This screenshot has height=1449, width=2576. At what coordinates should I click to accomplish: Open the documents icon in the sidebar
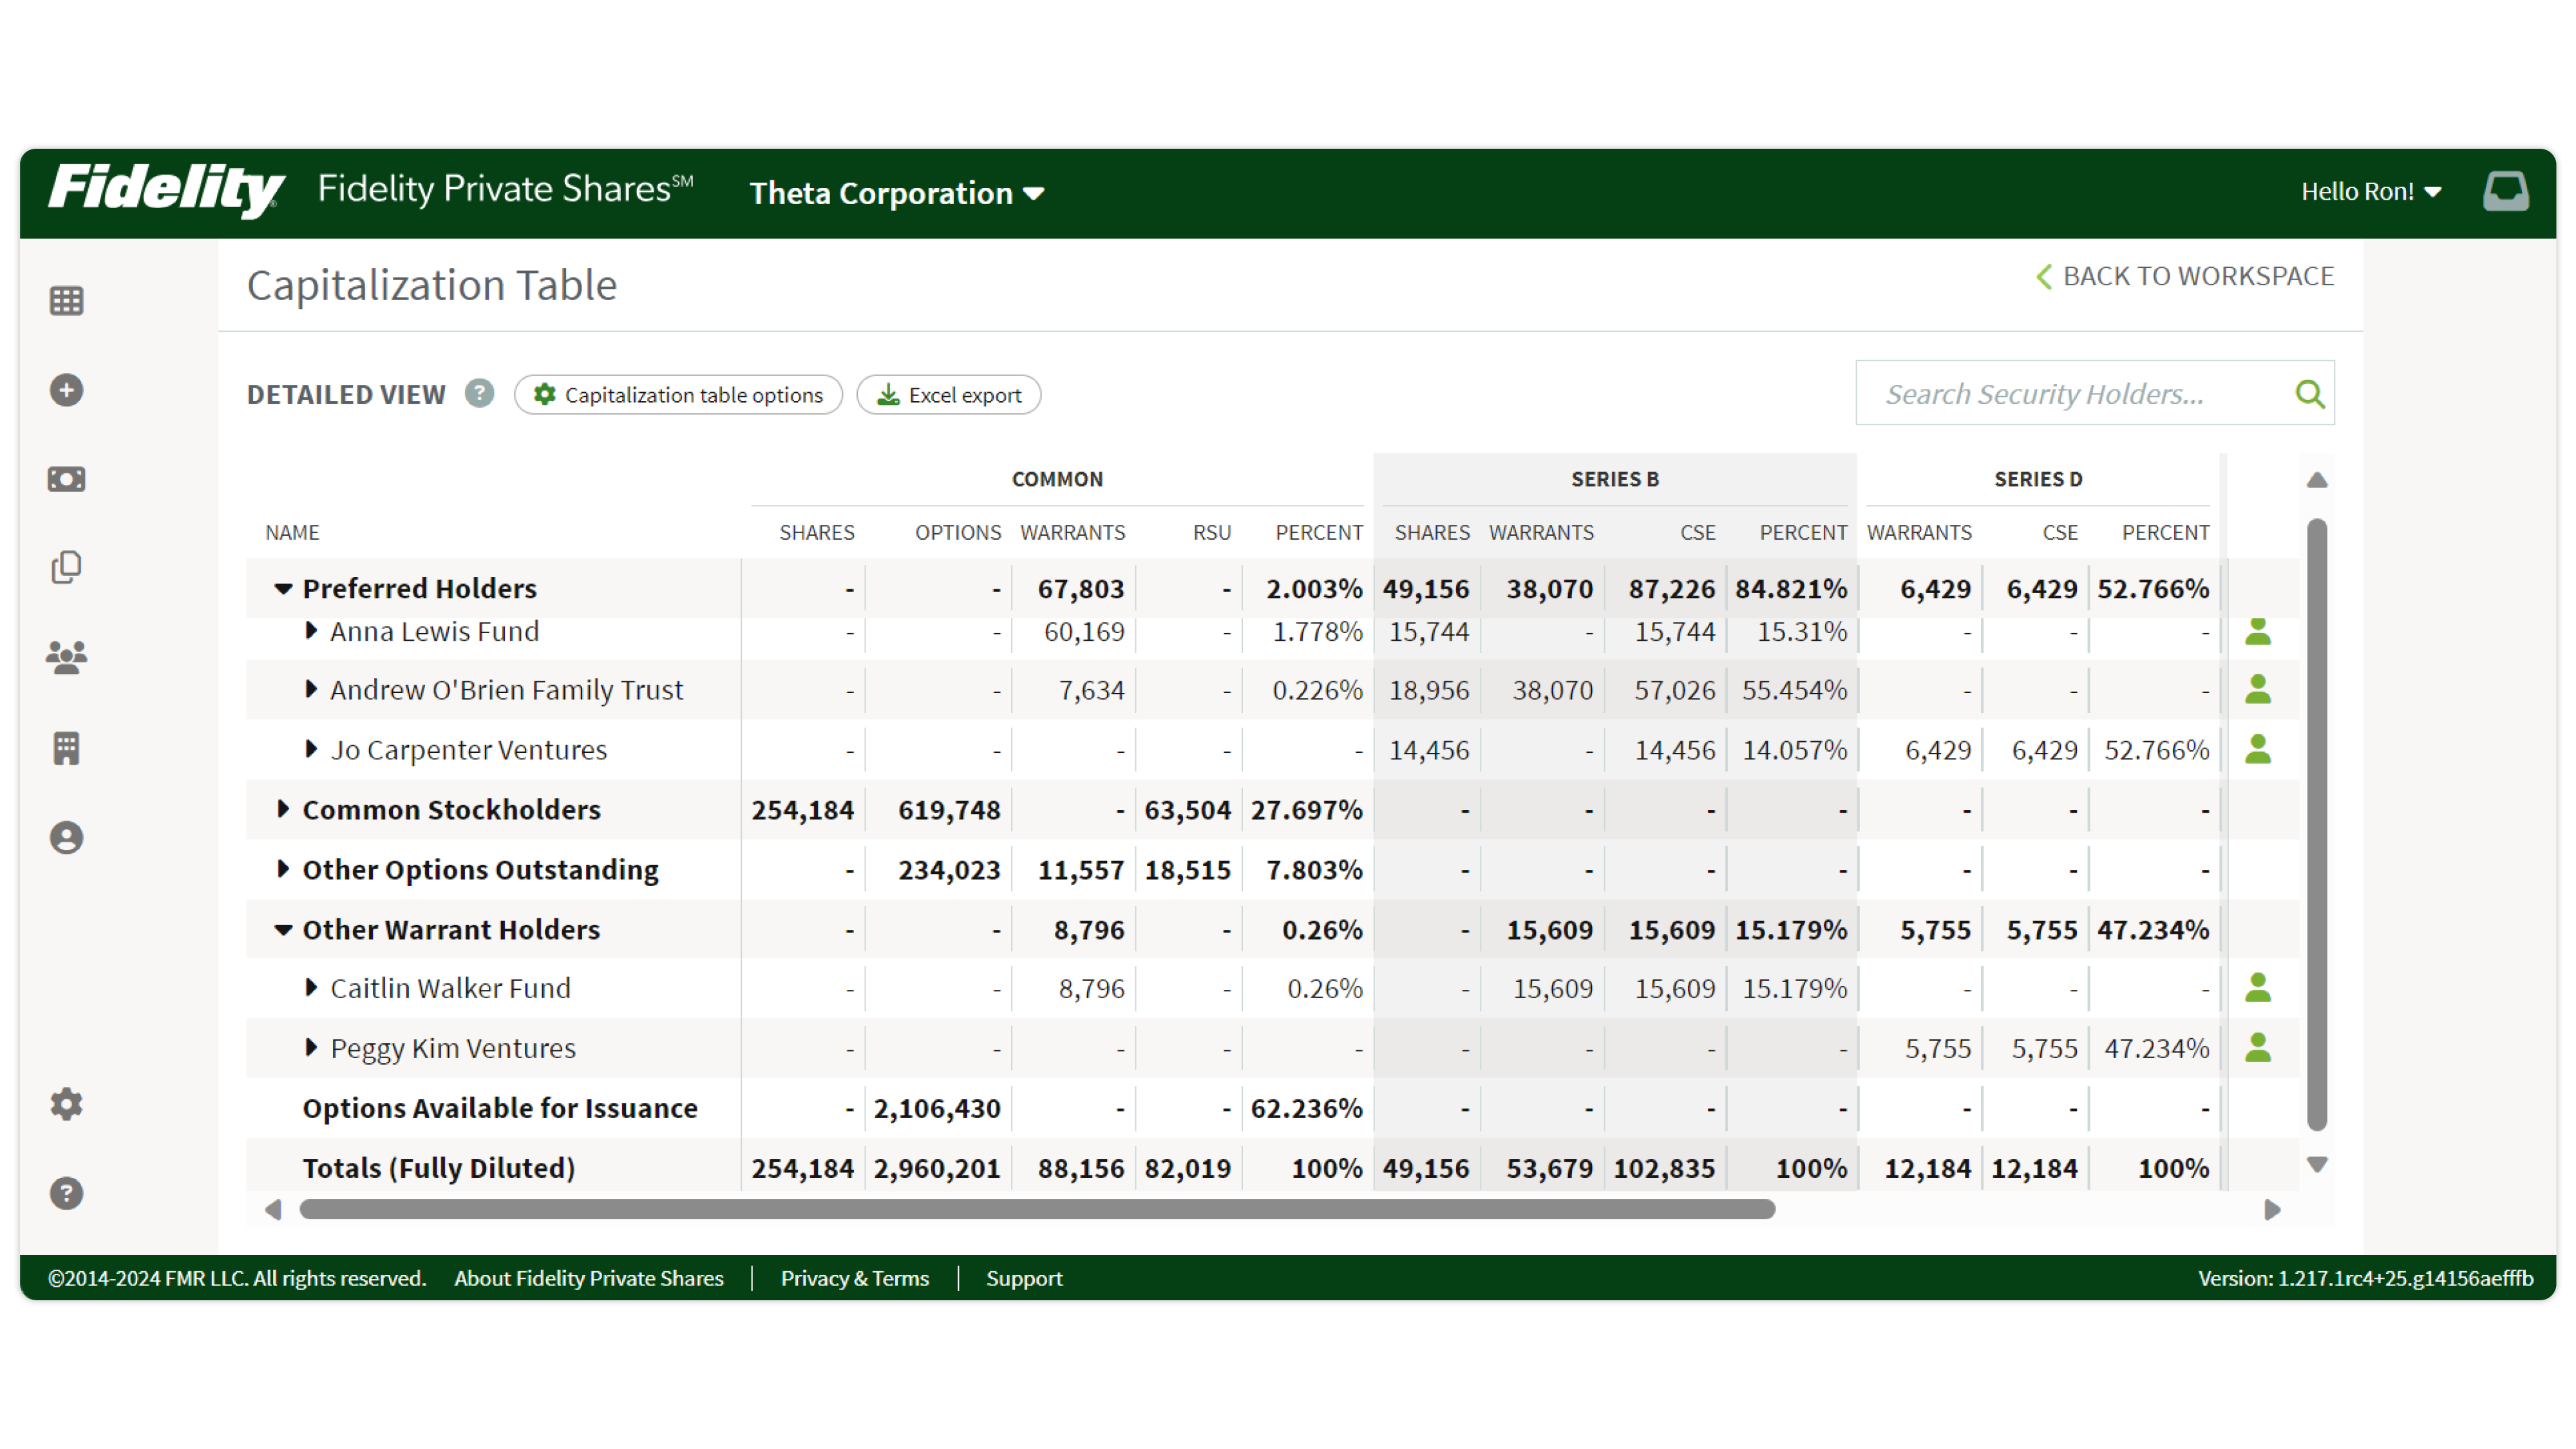point(66,567)
